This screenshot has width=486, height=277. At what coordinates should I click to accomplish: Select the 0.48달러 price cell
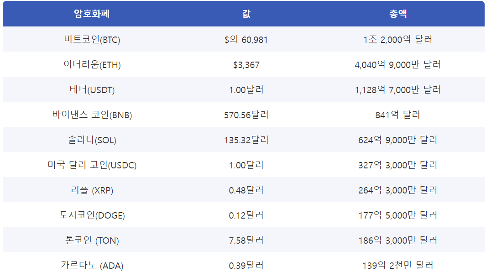pyautogui.click(x=246, y=190)
